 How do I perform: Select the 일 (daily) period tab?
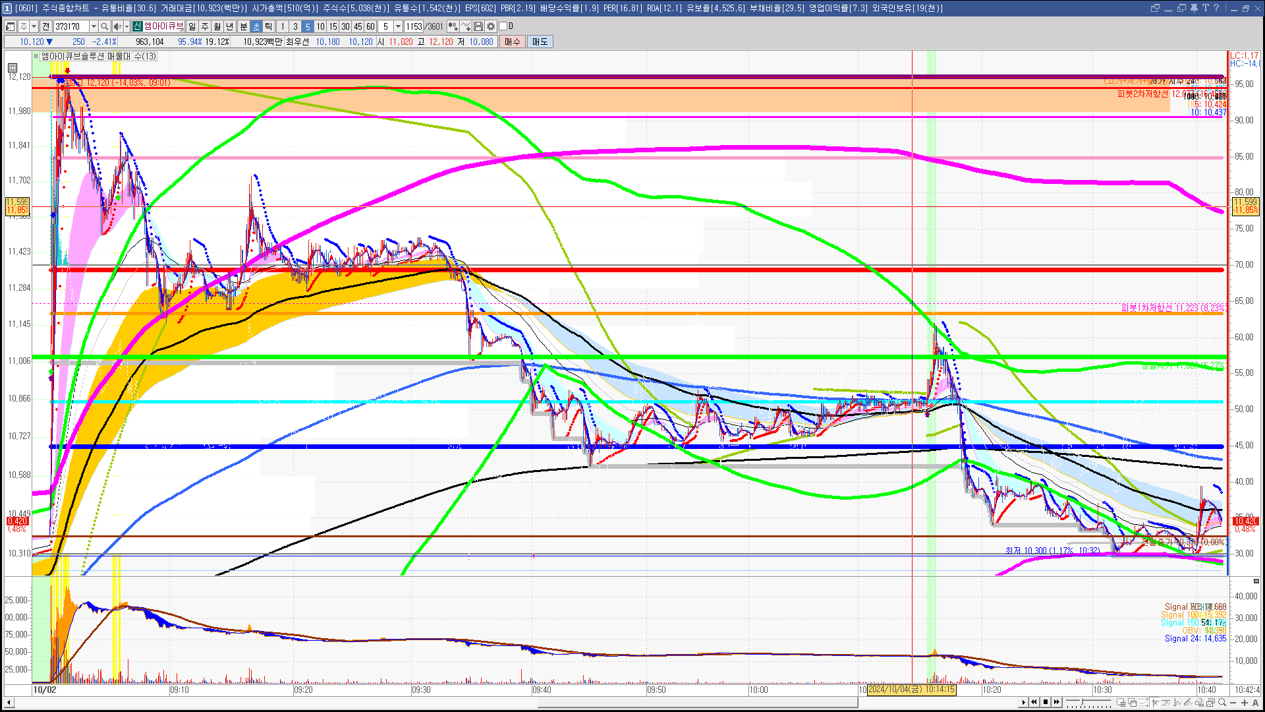coord(192,26)
